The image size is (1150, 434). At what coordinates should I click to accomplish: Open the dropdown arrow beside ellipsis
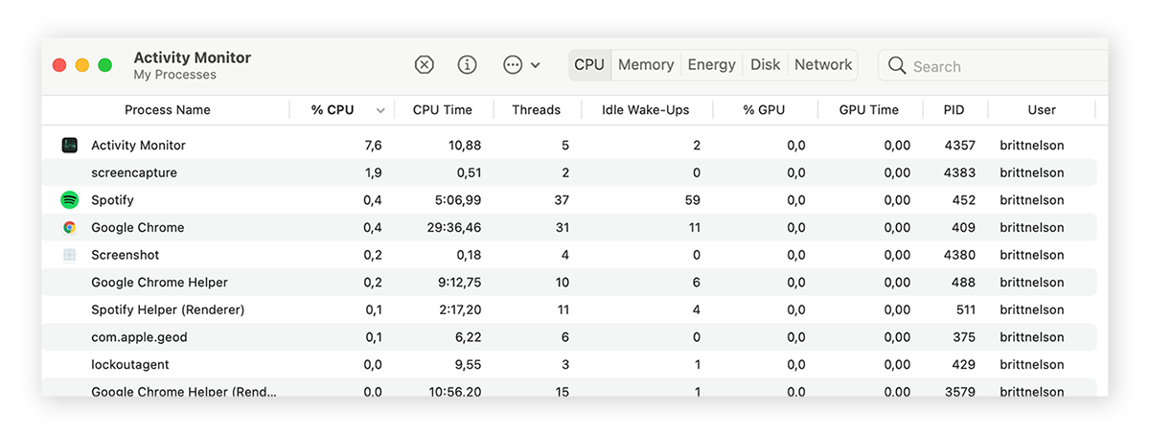pyautogui.click(x=536, y=65)
